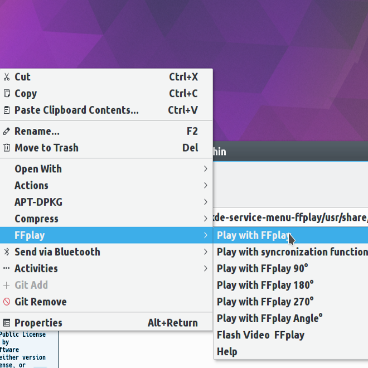This screenshot has height=368, width=368.
Task: Select Play with FFplay 270°
Action: 291,302
